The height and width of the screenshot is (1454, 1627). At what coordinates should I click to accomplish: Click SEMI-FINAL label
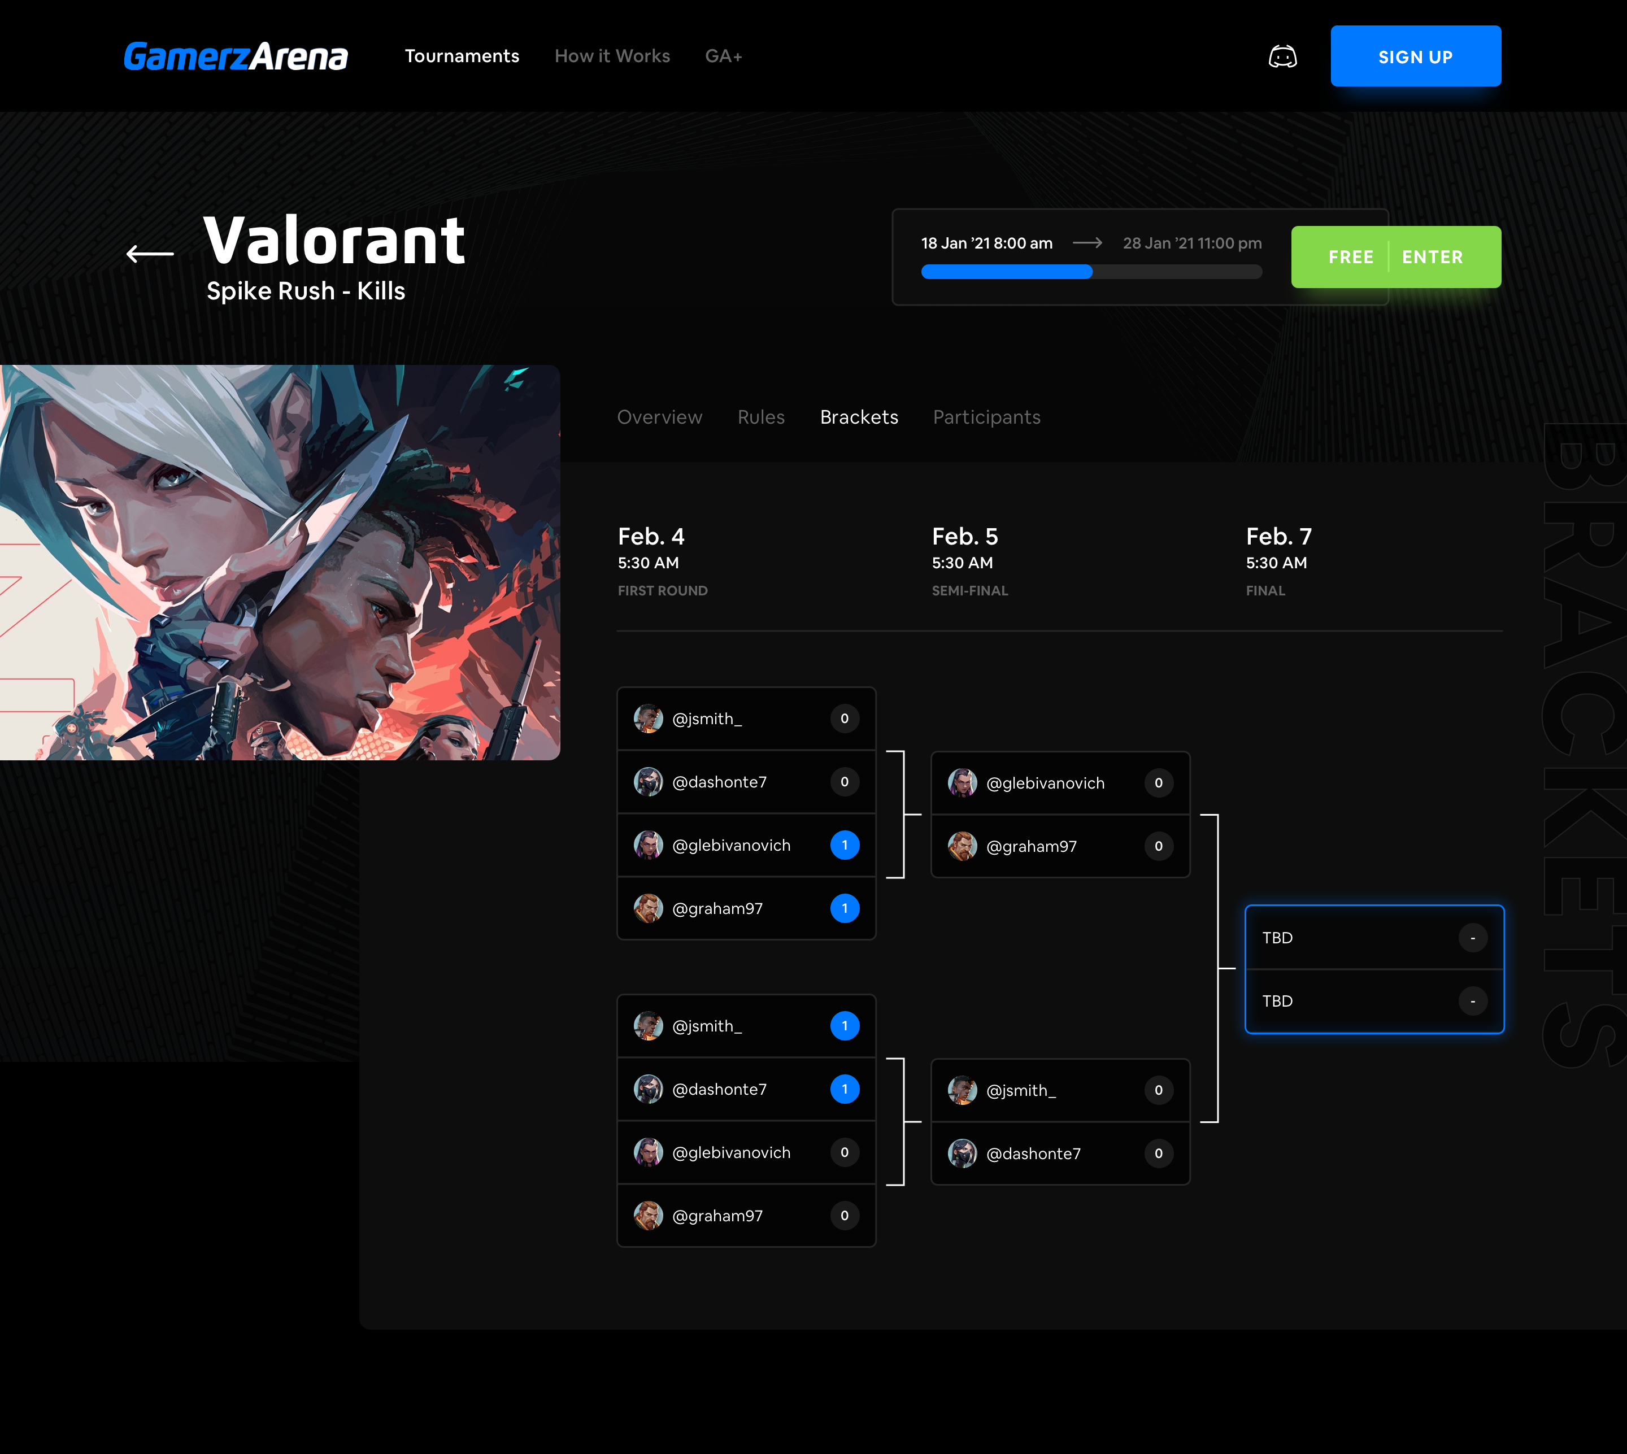click(970, 590)
